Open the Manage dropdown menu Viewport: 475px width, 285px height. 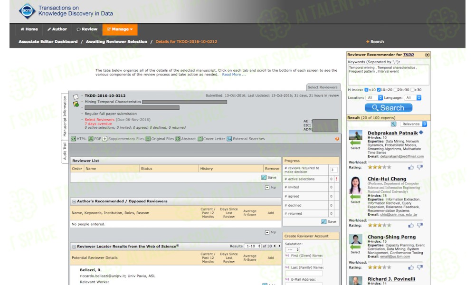(x=120, y=29)
